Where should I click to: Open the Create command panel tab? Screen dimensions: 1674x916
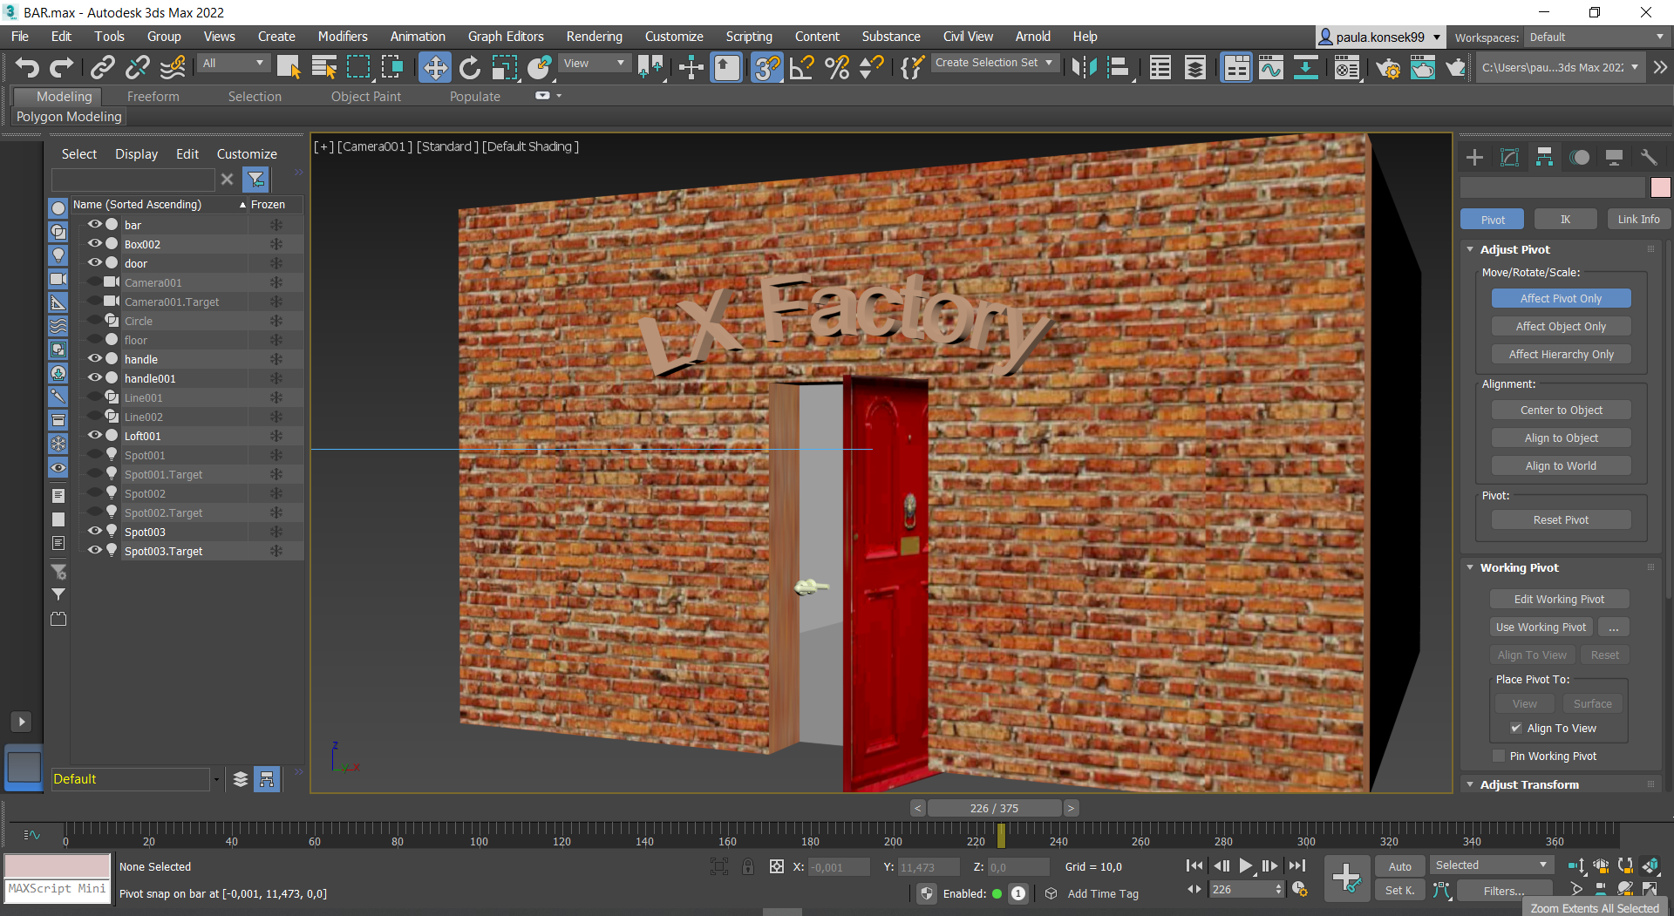(x=1474, y=157)
